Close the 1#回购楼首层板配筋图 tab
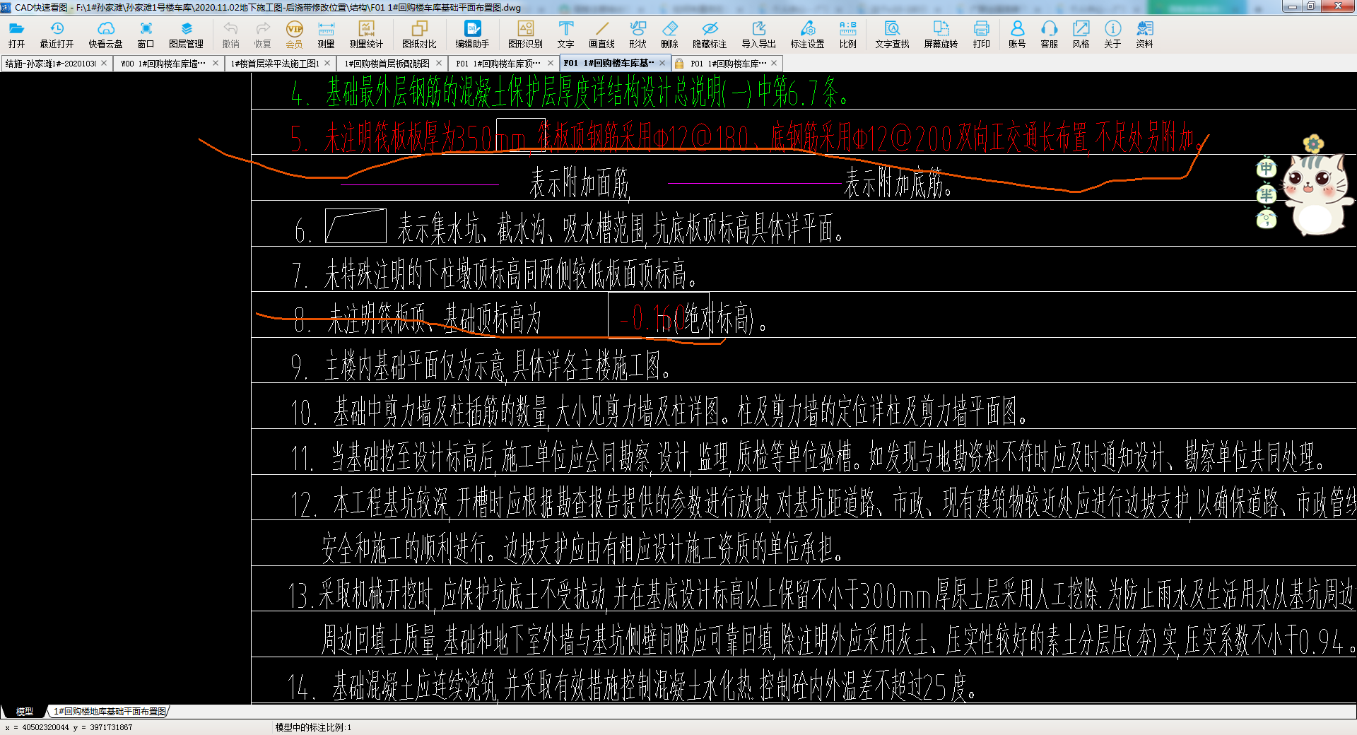Image resolution: width=1357 pixels, height=735 pixels. point(439,63)
